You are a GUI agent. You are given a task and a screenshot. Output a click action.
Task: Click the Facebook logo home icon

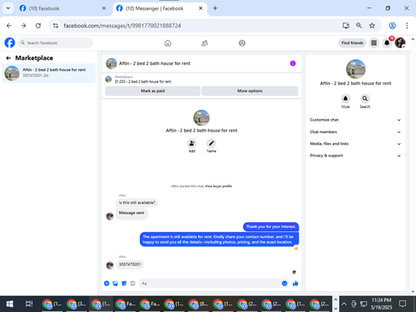(x=10, y=42)
